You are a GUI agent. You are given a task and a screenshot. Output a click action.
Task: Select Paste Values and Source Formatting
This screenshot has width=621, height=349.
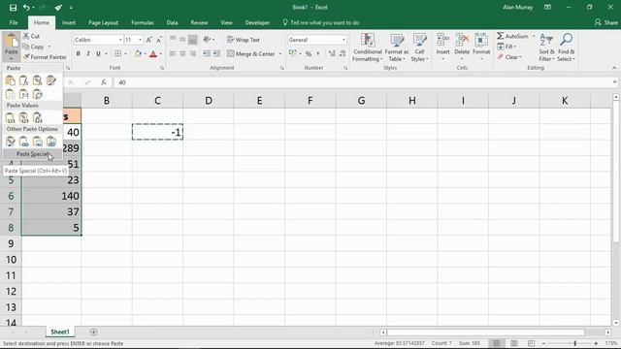point(37,118)
